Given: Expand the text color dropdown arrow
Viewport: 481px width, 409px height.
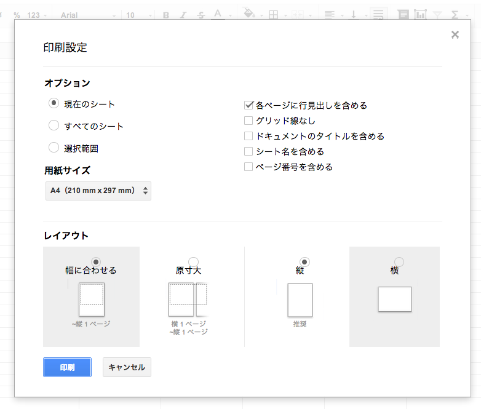Looking at the screenshot, I should [x=231, y=15].
